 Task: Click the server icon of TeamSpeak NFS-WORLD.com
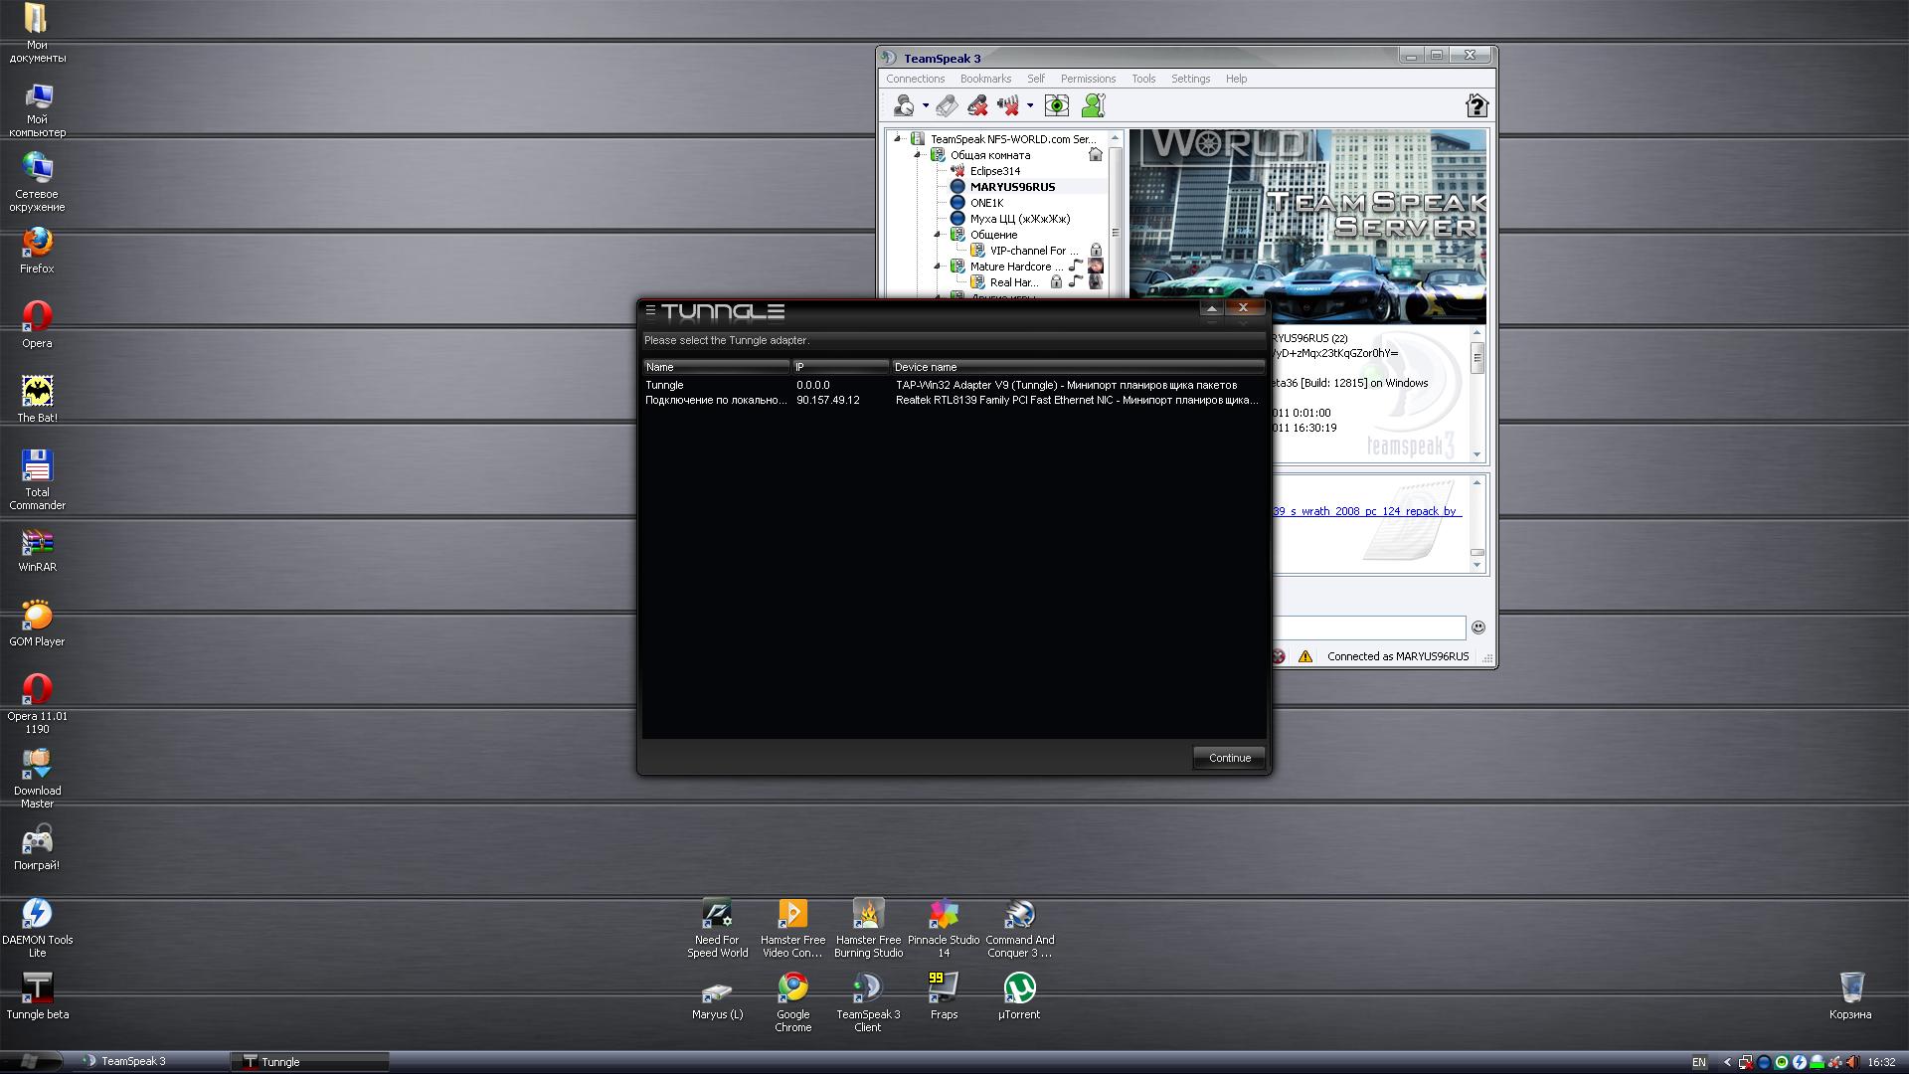(917, 139)
